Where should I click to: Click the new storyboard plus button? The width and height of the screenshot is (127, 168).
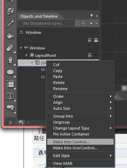[x=91, y=23]
